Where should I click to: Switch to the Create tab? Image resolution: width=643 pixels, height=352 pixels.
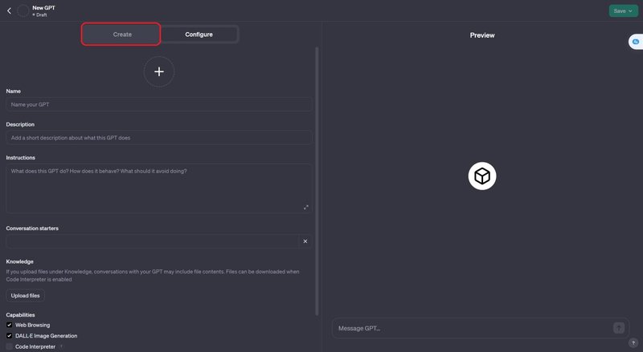click(121, 34)
